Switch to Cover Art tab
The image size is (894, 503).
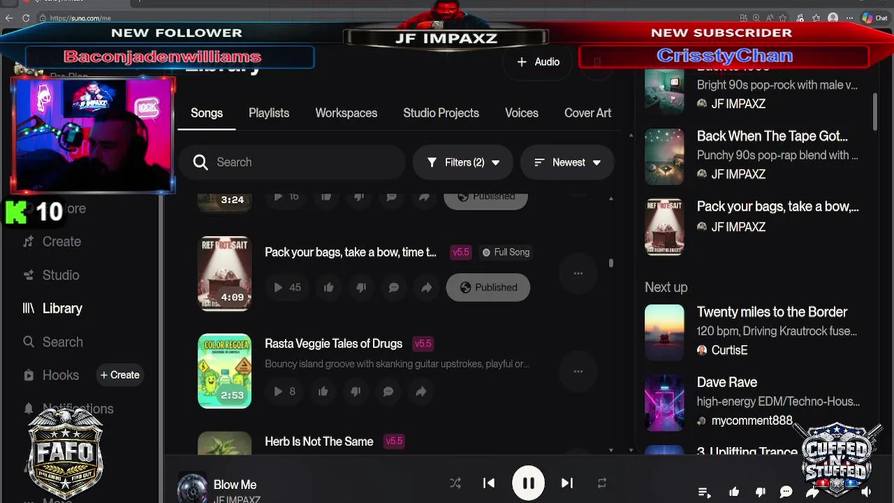tap(587, 113)
